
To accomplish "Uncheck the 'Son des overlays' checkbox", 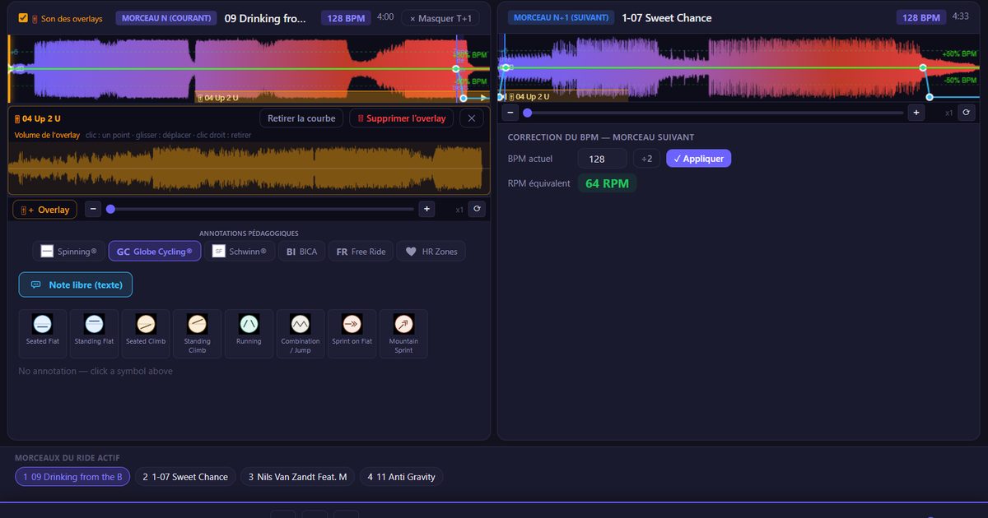I will (x=23, y=18).
